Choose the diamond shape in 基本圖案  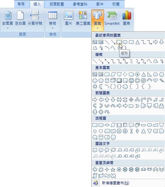click(x=125, y=74)
